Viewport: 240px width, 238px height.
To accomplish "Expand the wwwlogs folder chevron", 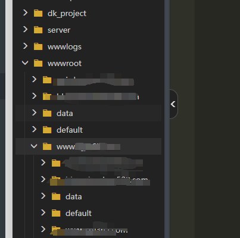I will tap(25, 46).
